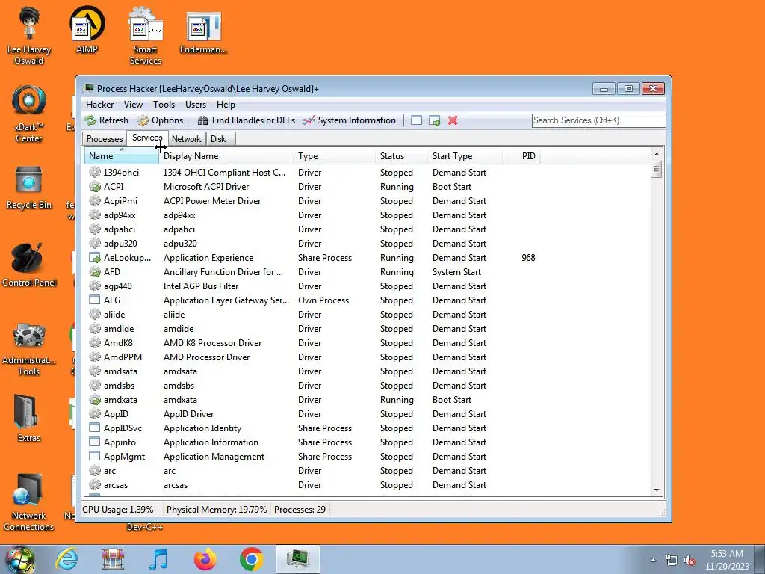Select the agp440 service name
Viewport: 765px width, 574px height.
pyautogui.click(x=117, y=286)
